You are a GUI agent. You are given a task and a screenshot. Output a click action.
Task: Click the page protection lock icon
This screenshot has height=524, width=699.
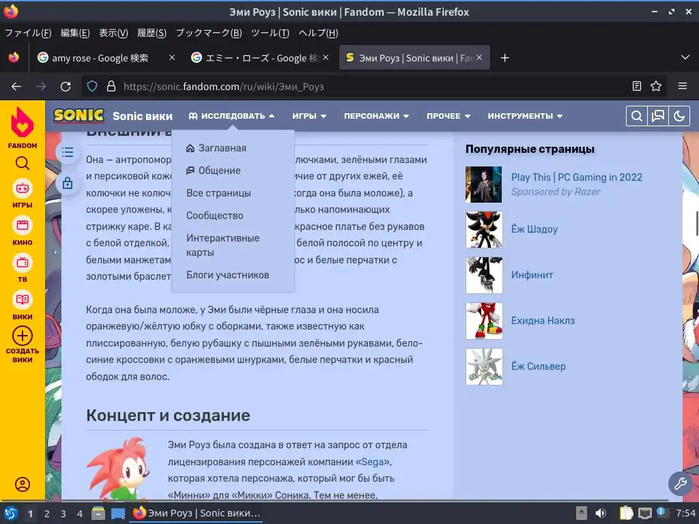[x=68, y=183]
